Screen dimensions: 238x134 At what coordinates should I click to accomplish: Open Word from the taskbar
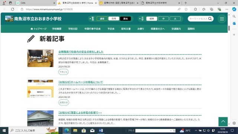point(101,131)
